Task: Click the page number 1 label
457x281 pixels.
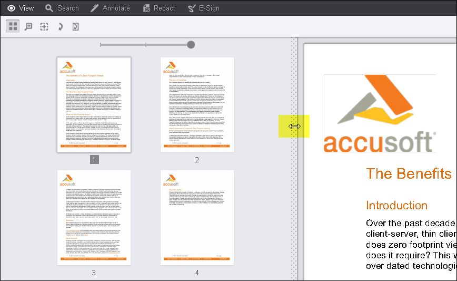Action: pos(94,160)
